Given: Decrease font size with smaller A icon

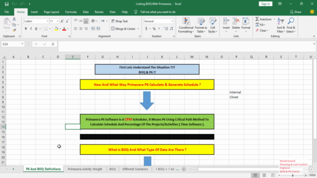Looking at the screenshot, I should (67, 21).
